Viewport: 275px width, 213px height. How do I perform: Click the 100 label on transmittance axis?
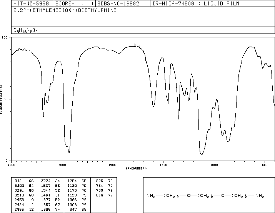pos(5,37)
